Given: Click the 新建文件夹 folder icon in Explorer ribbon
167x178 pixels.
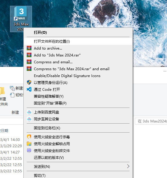Looking at the screenshot, I should pyautogui.click(x=2, y=91).
